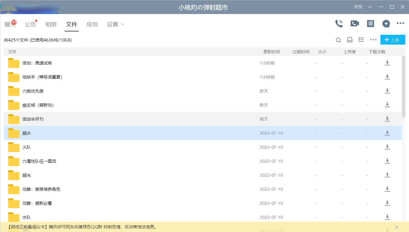Select folder name 幽玄域（萌新向）
Viewport: 409px width, 232px height.
click(x=38, y=105)
